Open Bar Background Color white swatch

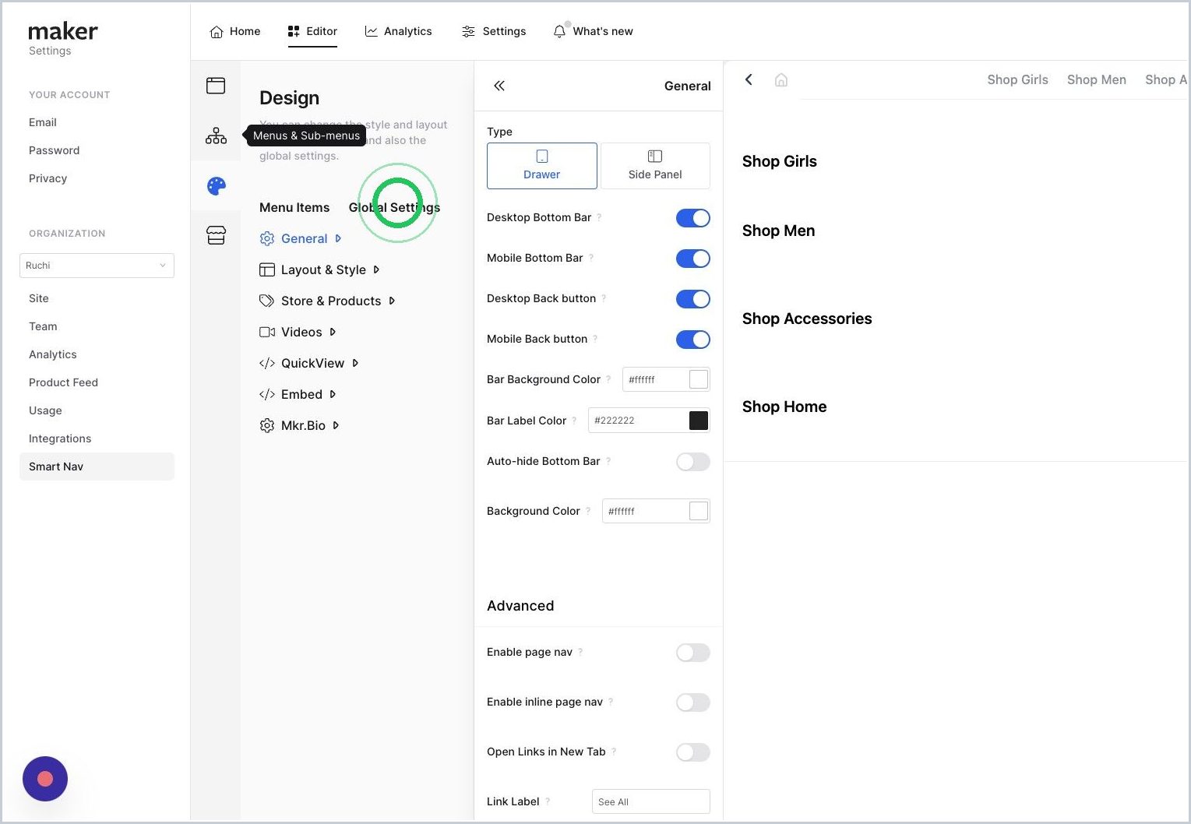click(699, 379)
